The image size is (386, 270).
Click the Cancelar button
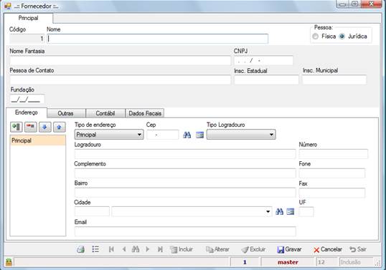[328, 249]
